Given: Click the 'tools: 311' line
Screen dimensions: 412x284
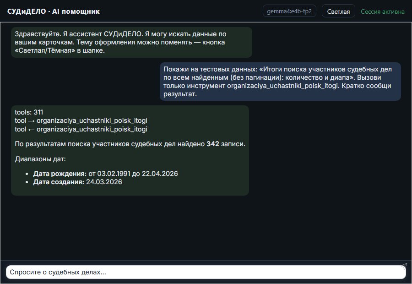Looking at the screenshot, I should (x=29, y=112).
